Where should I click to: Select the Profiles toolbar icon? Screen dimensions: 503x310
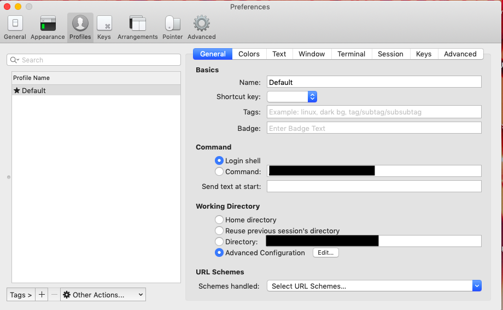click(x=80, y=27)
